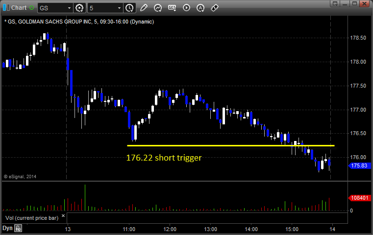Click the chart title 'GS, GOLDMAN SACHS GROUP INC'
Screen dimensions: 373x235
coord(50,22)
